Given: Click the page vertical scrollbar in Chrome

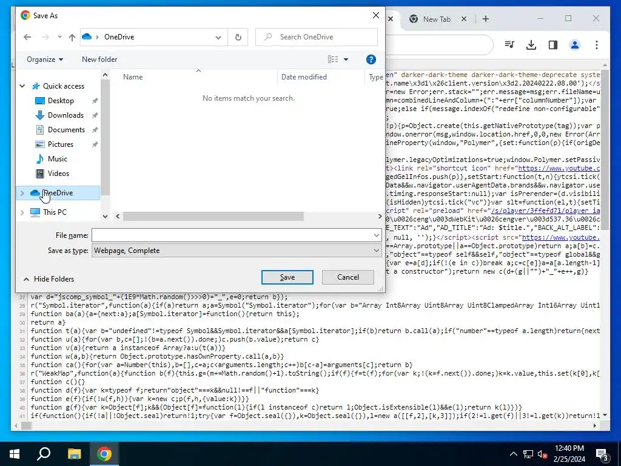Looking at the screenshot, I should click(605, 150).
